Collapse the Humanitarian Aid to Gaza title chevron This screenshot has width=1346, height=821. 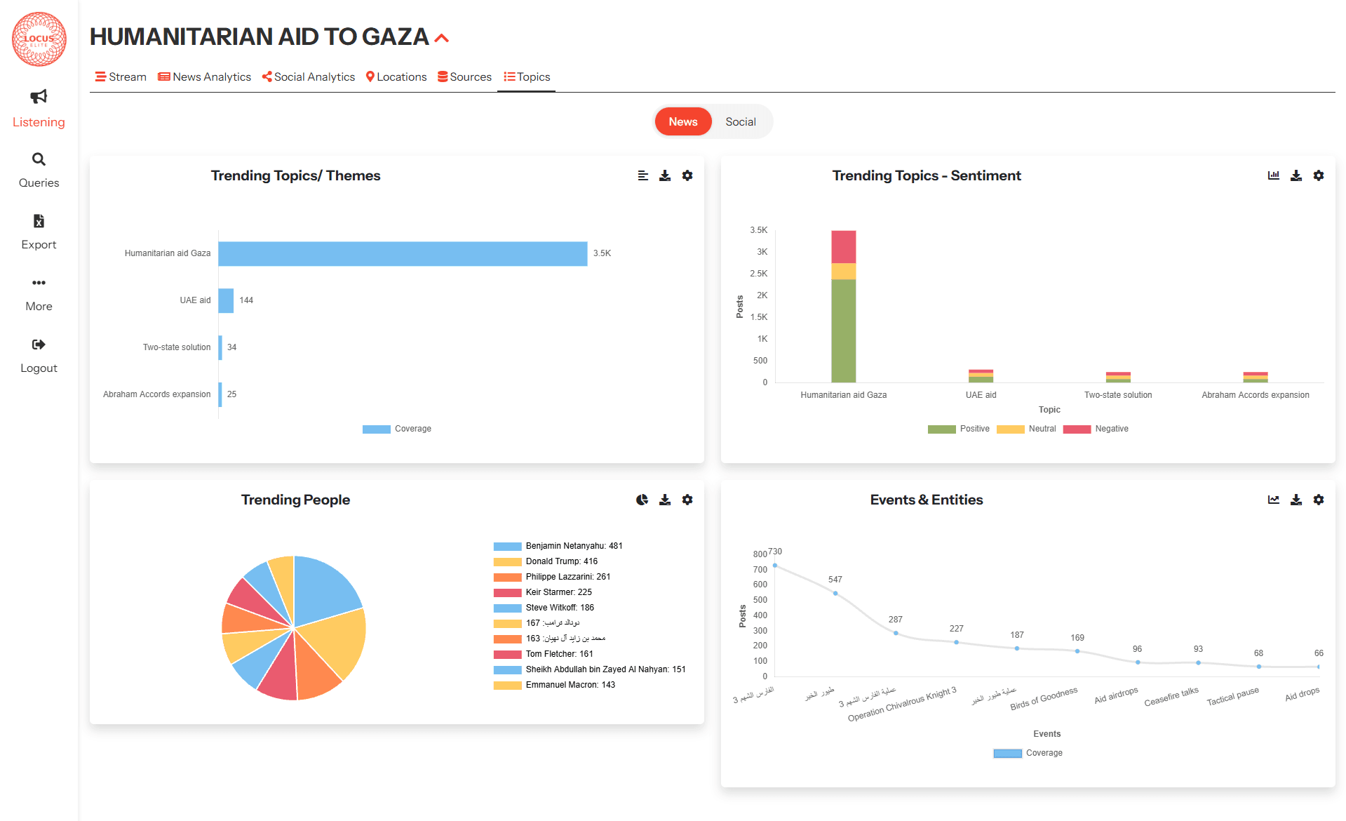(441, 38)
